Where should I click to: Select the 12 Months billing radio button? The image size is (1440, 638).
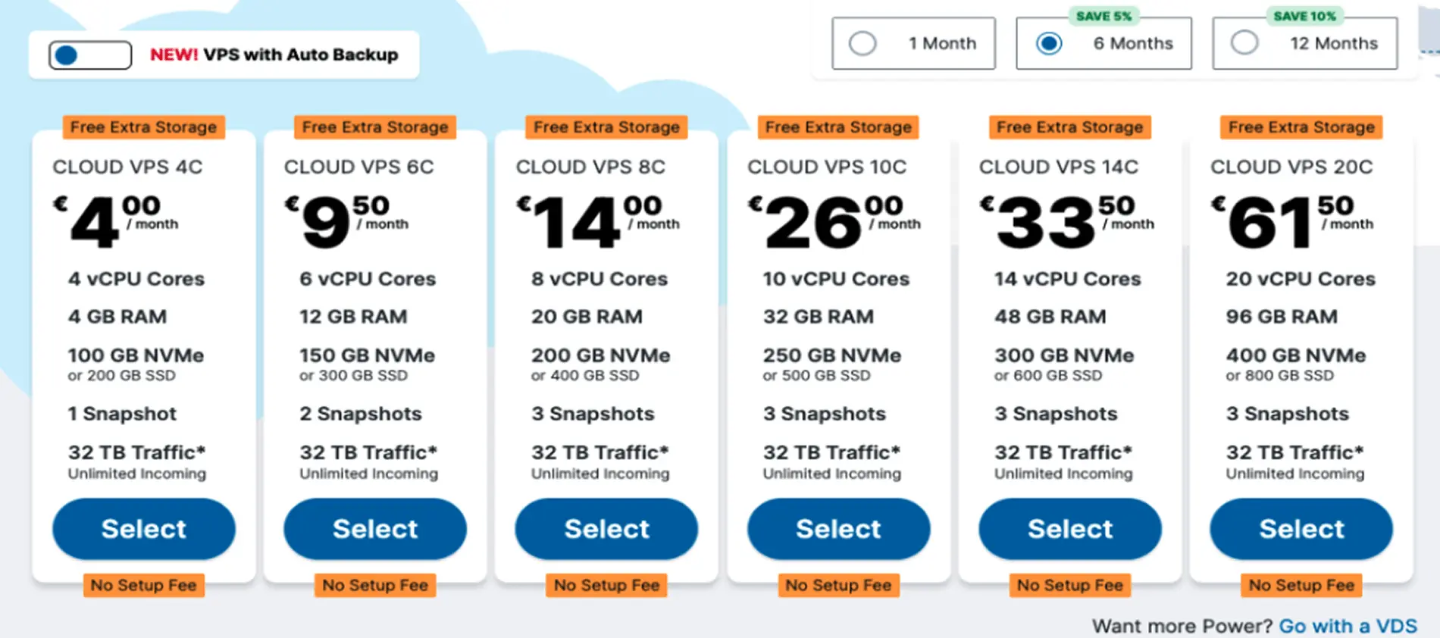point(1244,43)
